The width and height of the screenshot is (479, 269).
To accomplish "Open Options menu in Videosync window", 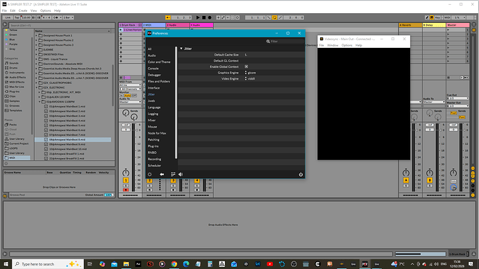I will coord(346,45).
